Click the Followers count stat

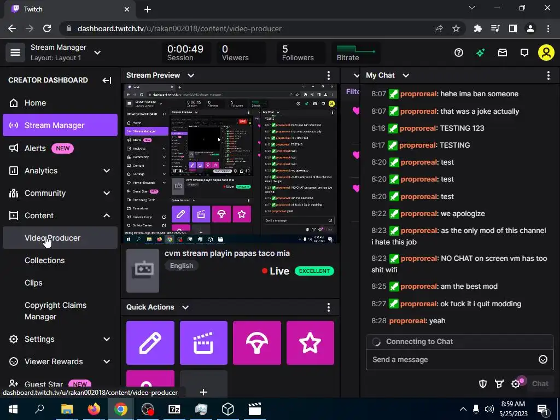301,53
